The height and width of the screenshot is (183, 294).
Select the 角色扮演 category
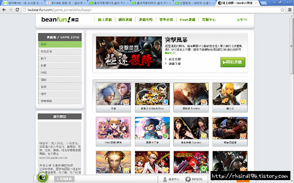click(60, 51)
